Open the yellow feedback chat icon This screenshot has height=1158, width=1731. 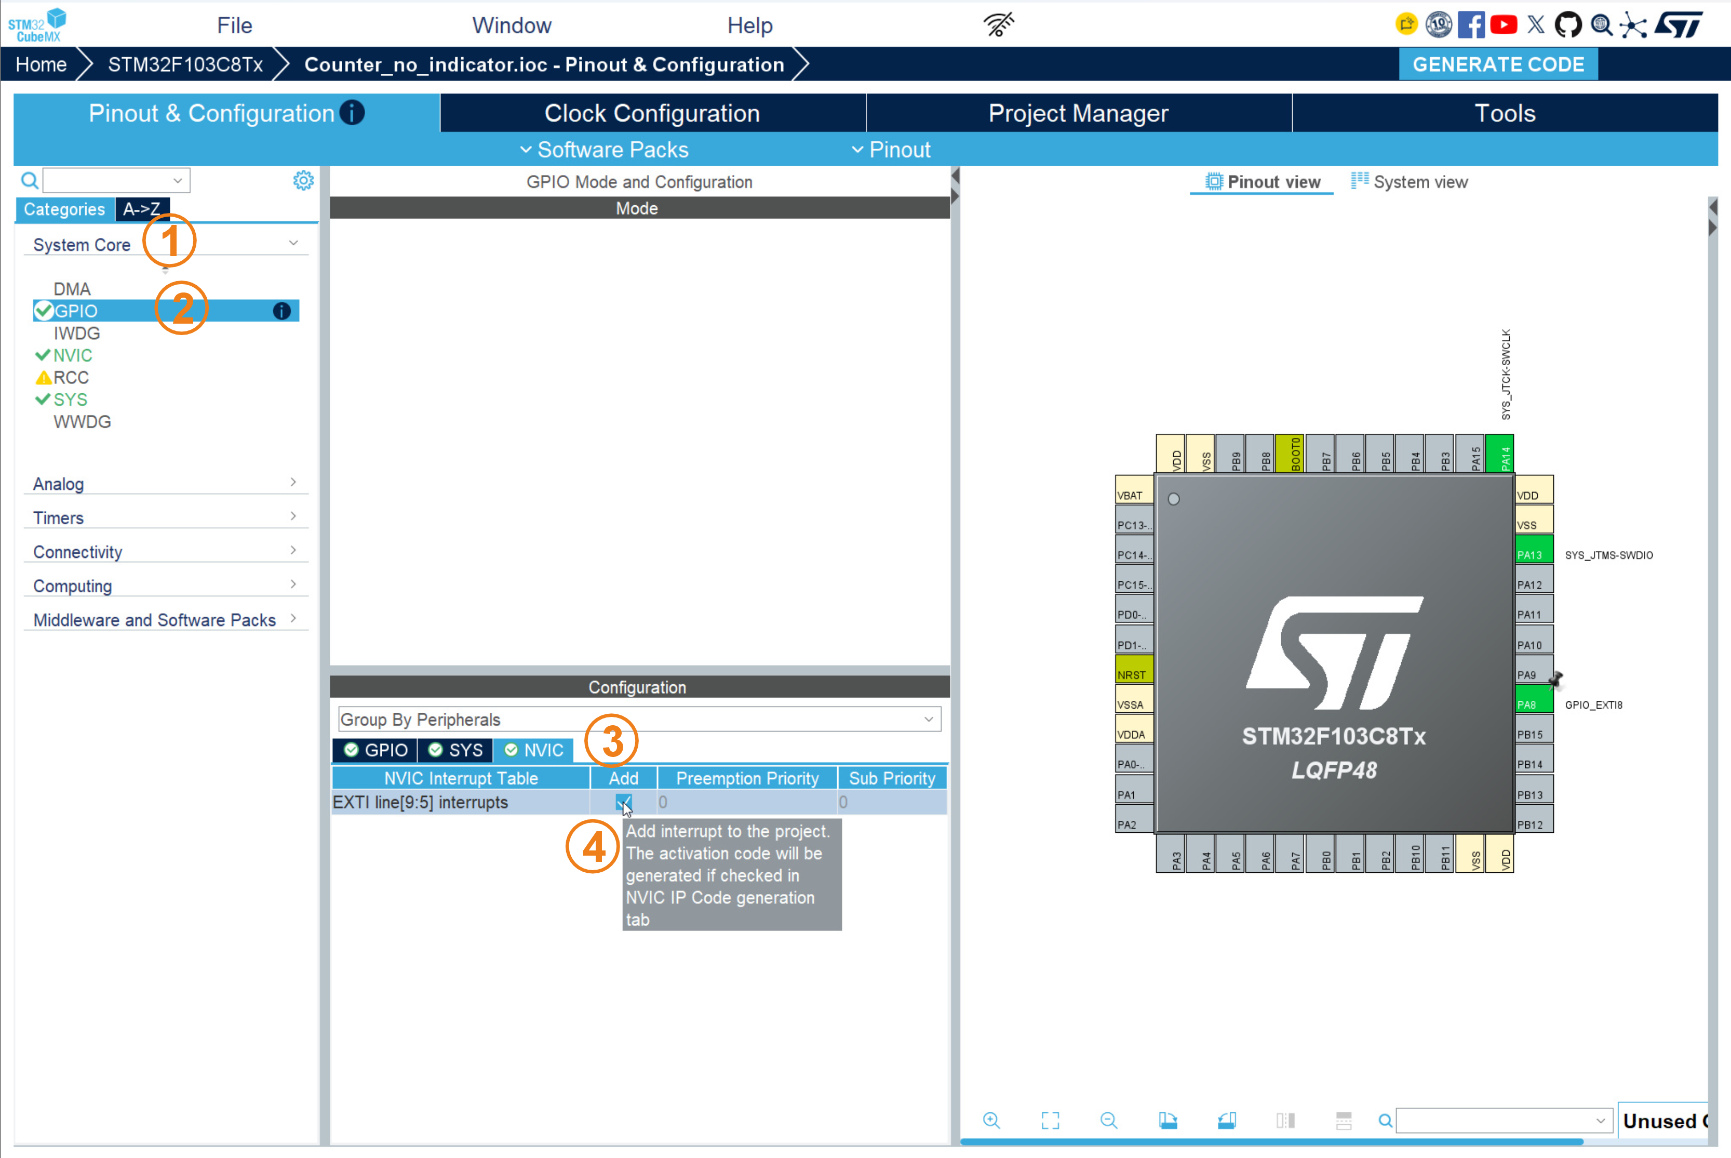click(1406, 24)
